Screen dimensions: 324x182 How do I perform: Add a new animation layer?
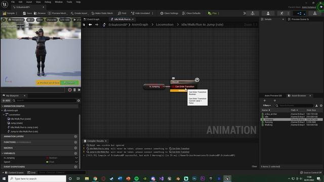click(x=75, y=136)
